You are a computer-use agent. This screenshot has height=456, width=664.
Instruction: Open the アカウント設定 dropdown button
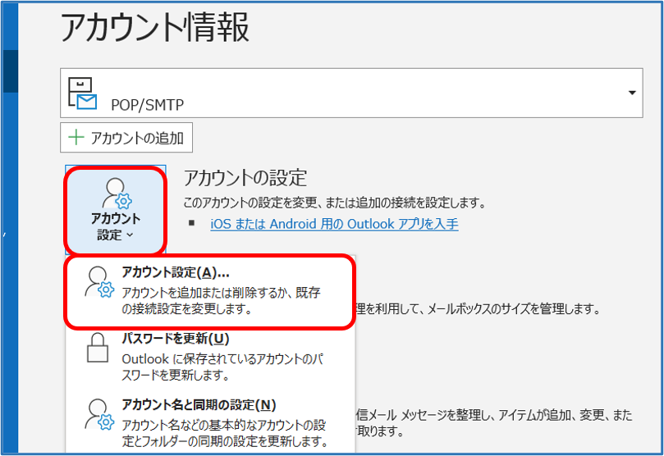tap(115, 210)
